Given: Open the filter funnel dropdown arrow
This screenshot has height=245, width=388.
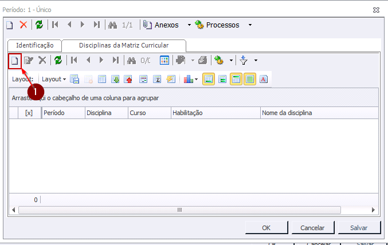Looking at the screenshot, I should 256,60.
